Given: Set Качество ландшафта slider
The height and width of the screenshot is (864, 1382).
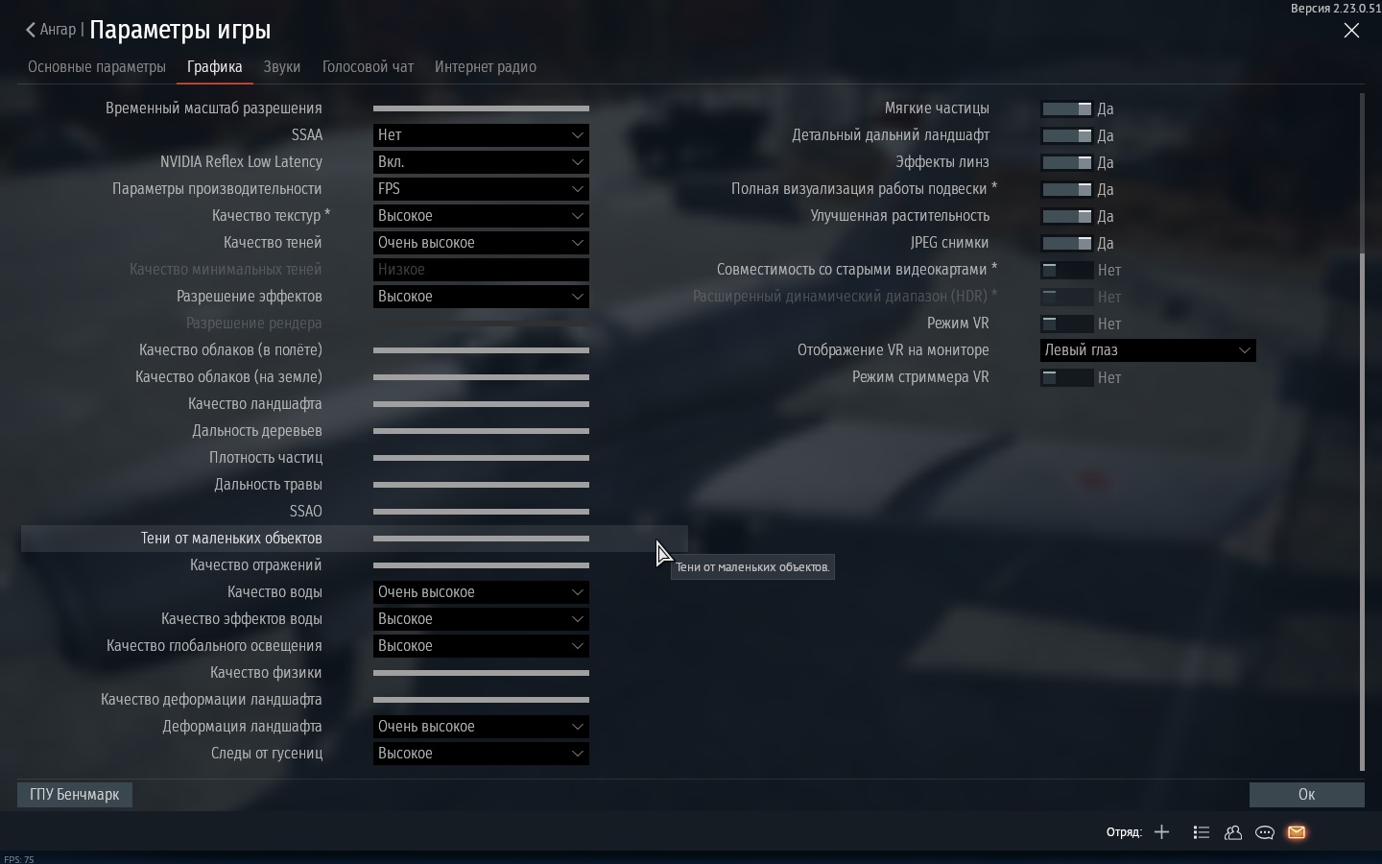Looking at the screenshot, I should 481,404.
